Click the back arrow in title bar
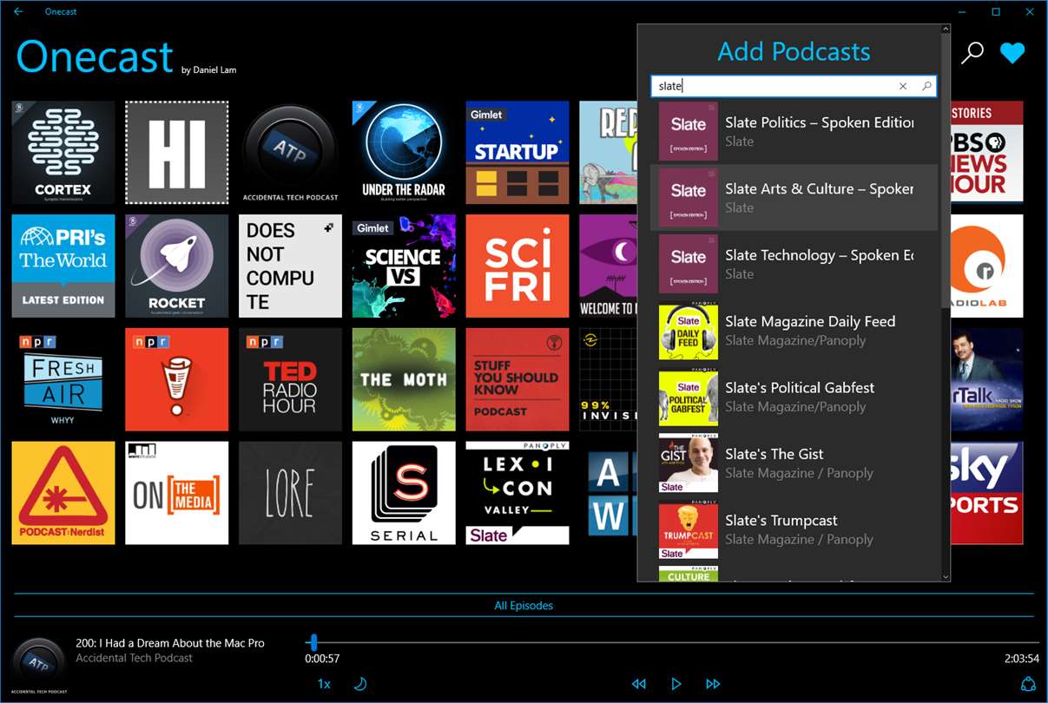The width and height of the screenshot is (1048, 703). click(x=18, y=11)
